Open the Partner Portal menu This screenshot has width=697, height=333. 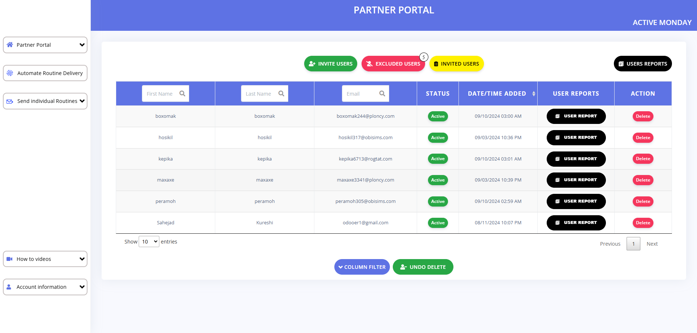pos(45,45)
